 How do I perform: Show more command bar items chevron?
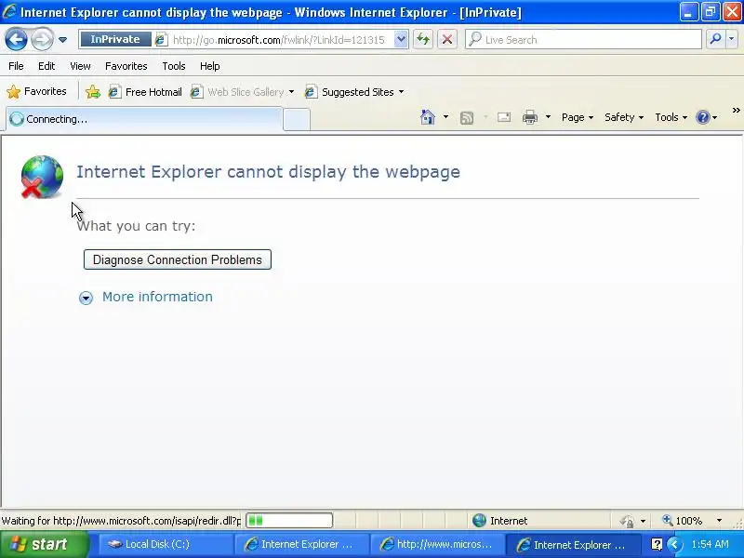[x=736, y=111]
